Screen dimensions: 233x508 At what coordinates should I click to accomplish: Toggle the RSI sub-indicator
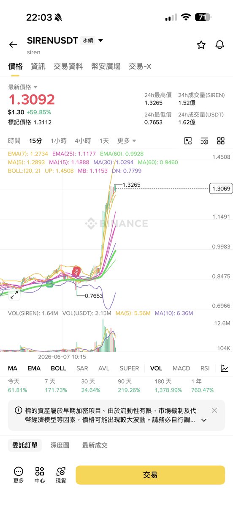205,368
